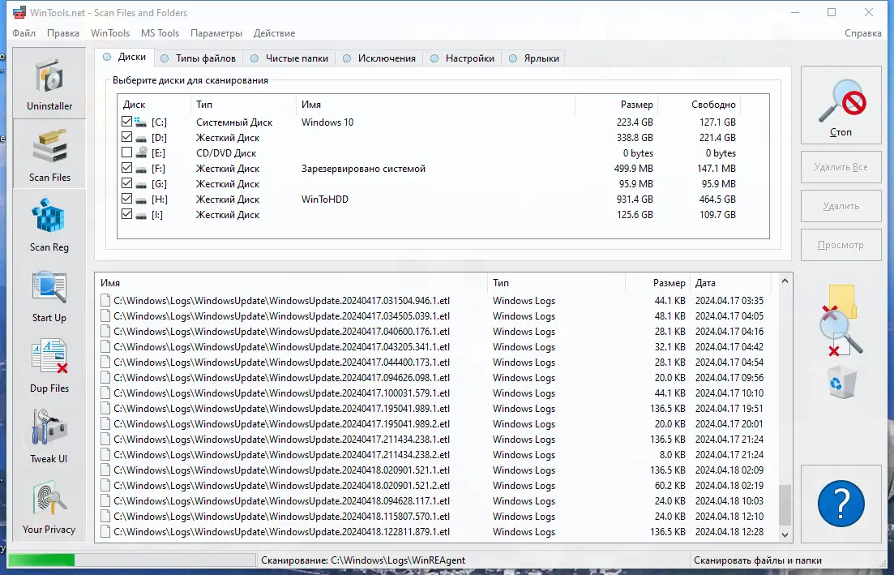Click the 'Зарезервировано системой' drive name
Image resolution: width=894 pixels, height=575 pixels.
363,168
